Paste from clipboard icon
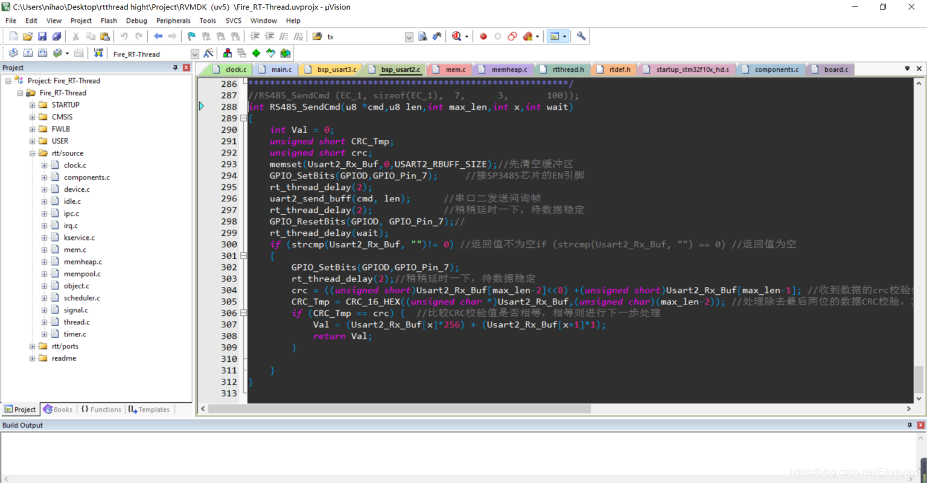The height and width of the screenshot is (483, 927). (104, 36)
